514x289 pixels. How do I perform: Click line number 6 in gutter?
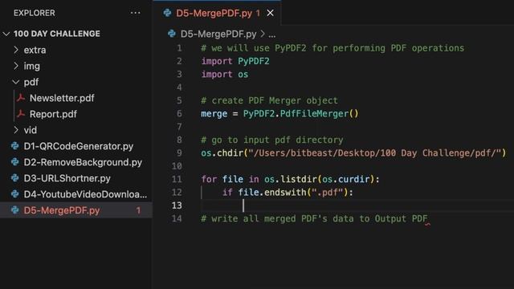tap(179, 114)
